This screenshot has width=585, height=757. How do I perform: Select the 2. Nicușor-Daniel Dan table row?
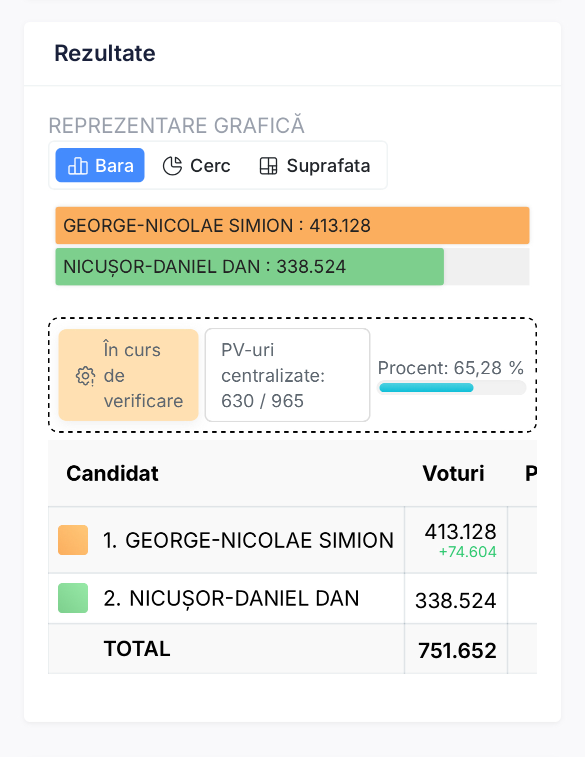[x=231, y=598]
